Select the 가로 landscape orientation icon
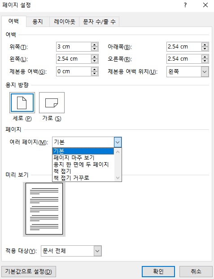 point(52,102)
